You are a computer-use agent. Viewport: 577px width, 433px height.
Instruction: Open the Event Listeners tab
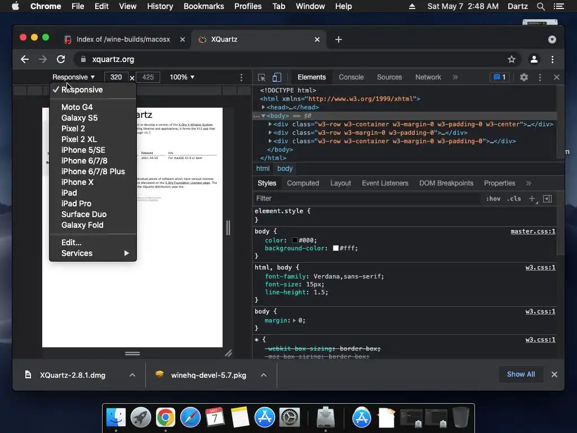point(385,183)
